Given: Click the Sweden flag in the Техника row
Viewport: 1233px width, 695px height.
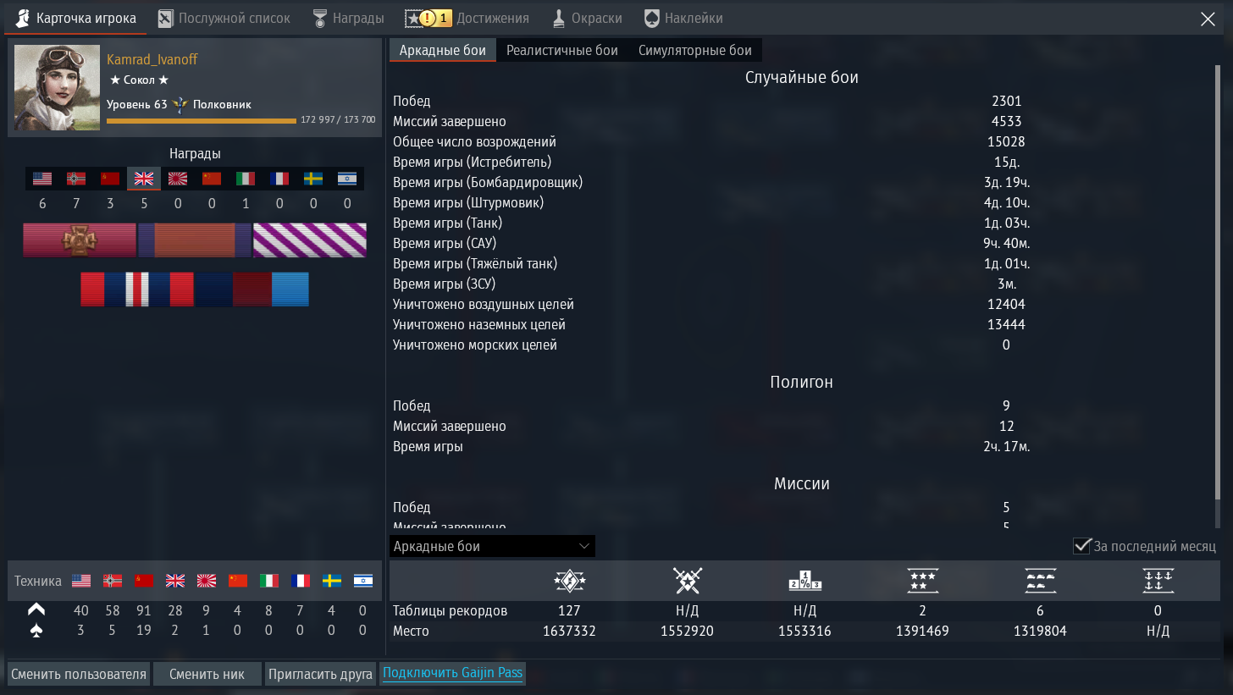Looking at the screenshot, I should (x=331, y=581).
